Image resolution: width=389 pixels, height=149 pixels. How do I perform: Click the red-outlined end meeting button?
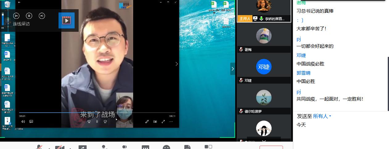click(271, 147)
